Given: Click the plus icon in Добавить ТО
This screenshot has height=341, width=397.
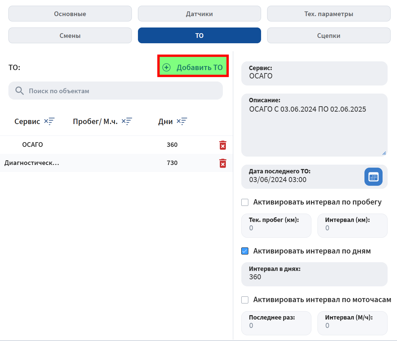Looking at the screenshot, I should pos(166,67).
